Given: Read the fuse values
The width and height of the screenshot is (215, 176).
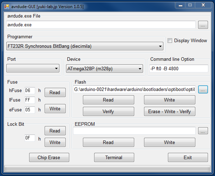Looking at the screenshot, I should (x=55, y=92).
